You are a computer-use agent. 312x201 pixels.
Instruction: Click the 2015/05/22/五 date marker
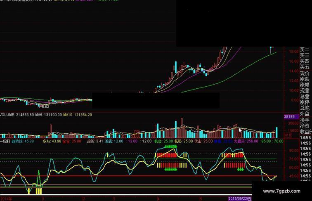click(x=240, y=199)
